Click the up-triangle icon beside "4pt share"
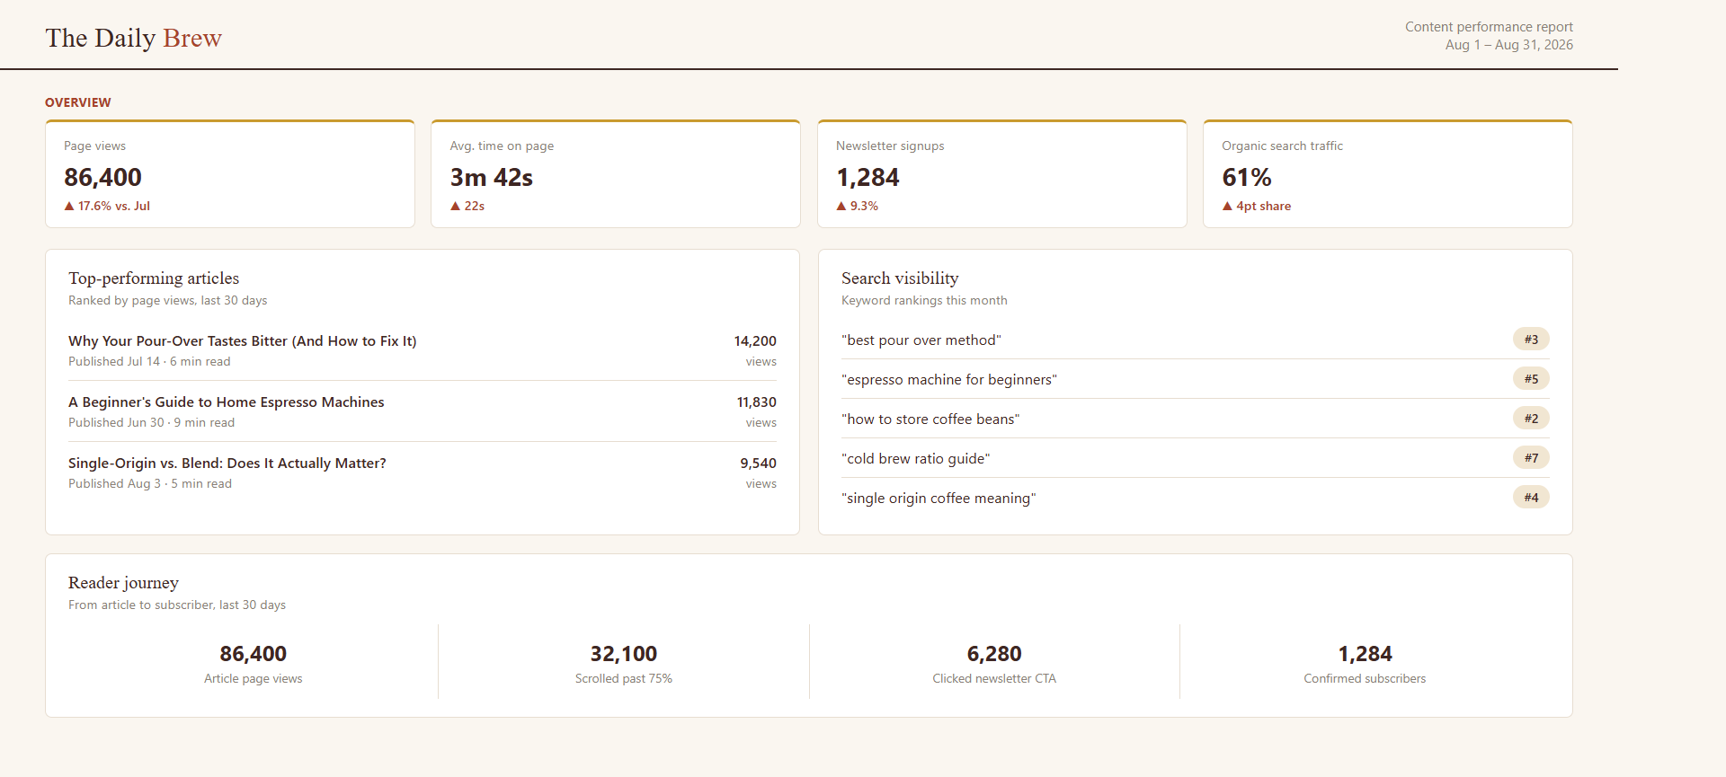Viewport: 1726px width, 777px height. (1227, 206)
